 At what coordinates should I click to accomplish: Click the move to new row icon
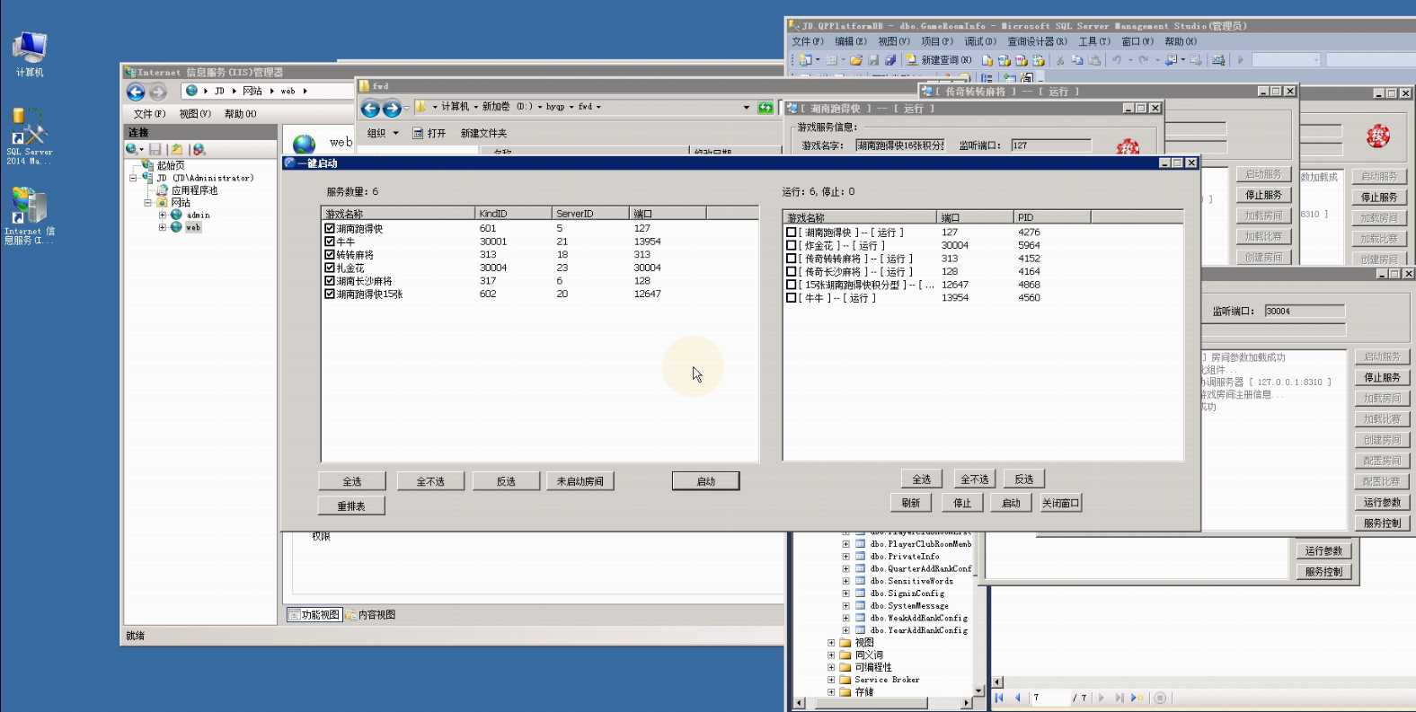(1137, 698)
